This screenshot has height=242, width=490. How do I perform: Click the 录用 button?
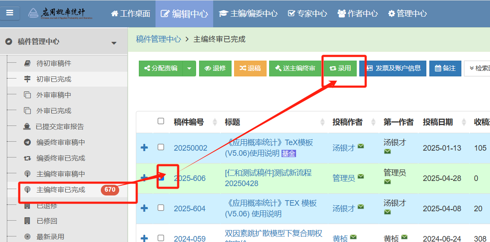tap(340, 68)
